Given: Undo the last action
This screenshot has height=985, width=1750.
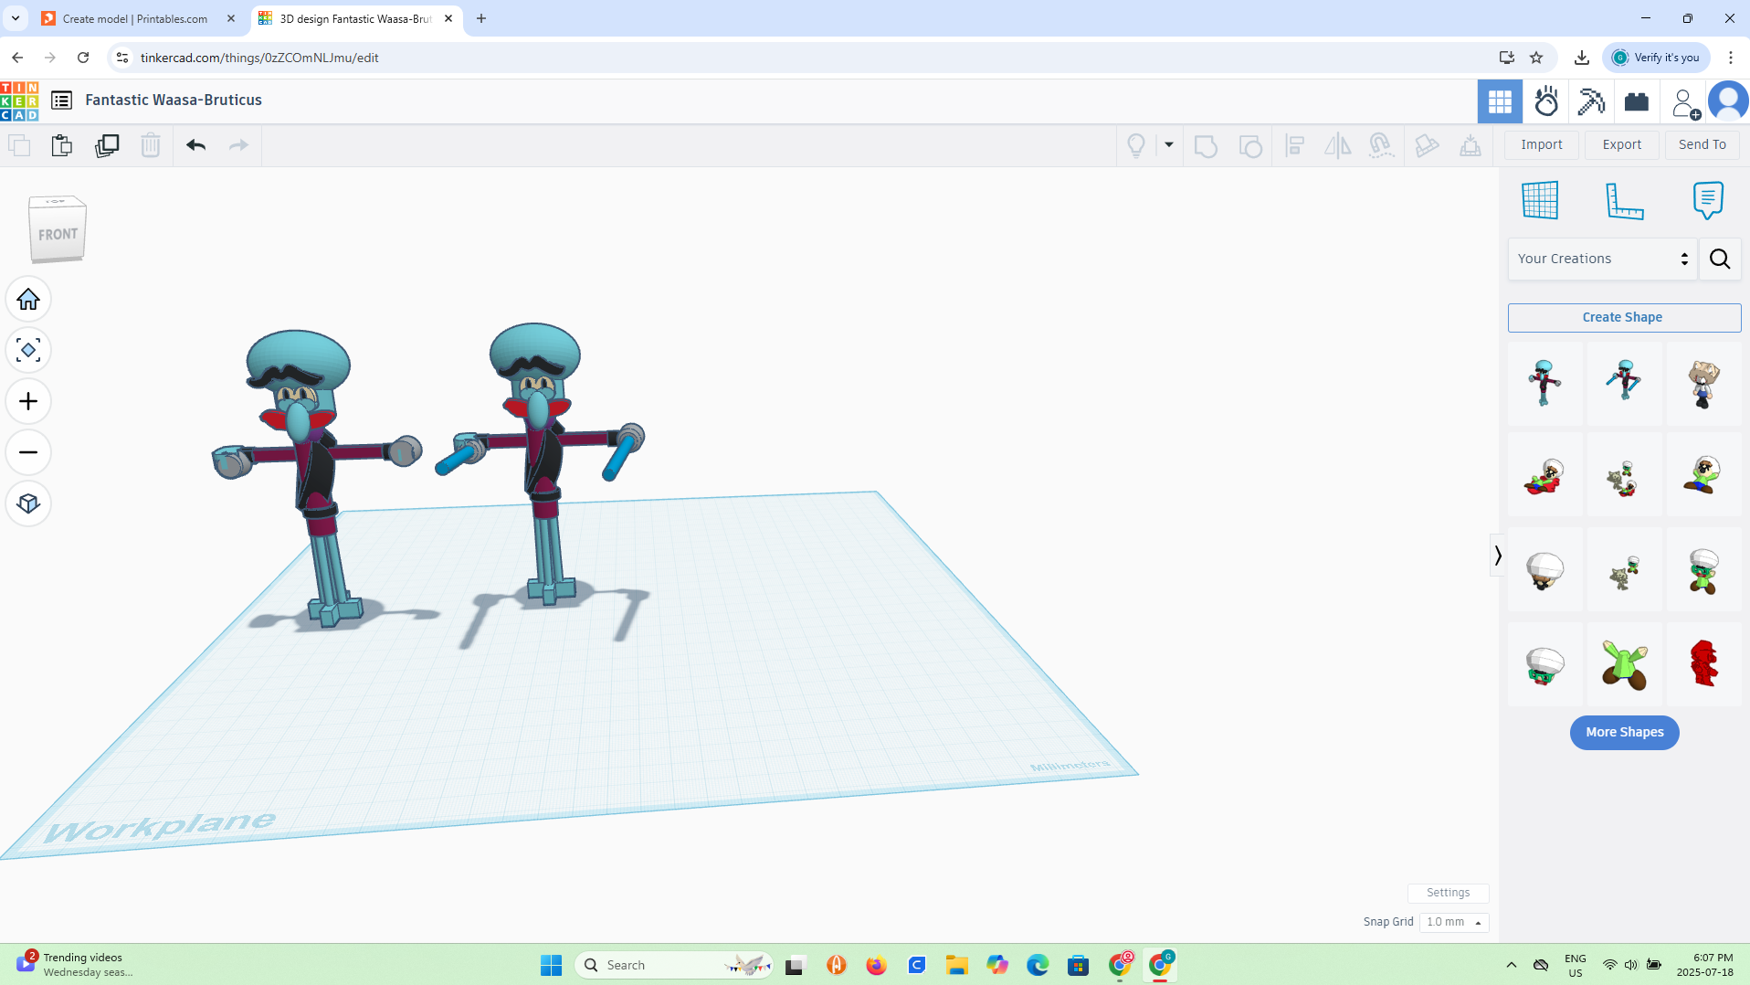Looking at the screenshot, I should coord(195,145).
